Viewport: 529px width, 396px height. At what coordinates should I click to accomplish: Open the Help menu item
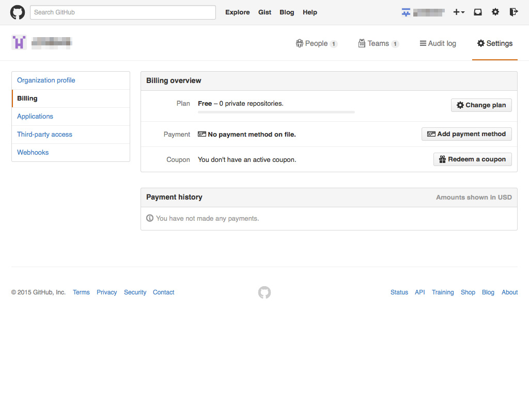click(x=310, y=12)
